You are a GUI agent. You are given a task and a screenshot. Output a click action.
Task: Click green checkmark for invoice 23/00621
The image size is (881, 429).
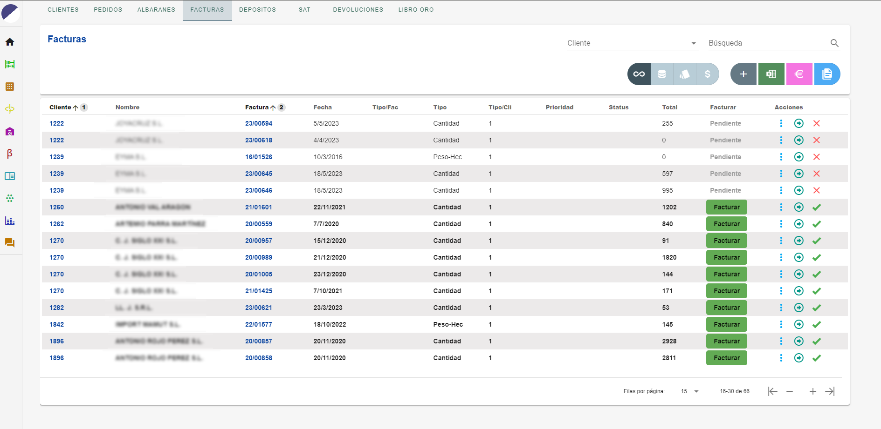817,308
